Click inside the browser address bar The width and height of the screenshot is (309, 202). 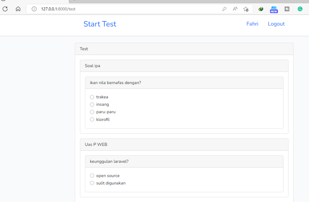95,9
